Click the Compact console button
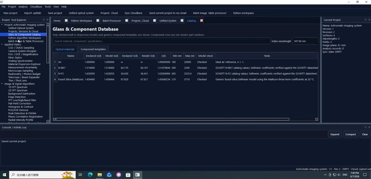The width and height of the screenshot is (371, 179). tap(351, 134)
